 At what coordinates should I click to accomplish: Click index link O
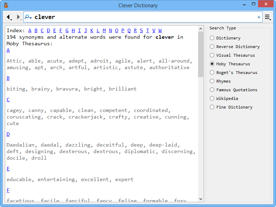click(116, 30)
